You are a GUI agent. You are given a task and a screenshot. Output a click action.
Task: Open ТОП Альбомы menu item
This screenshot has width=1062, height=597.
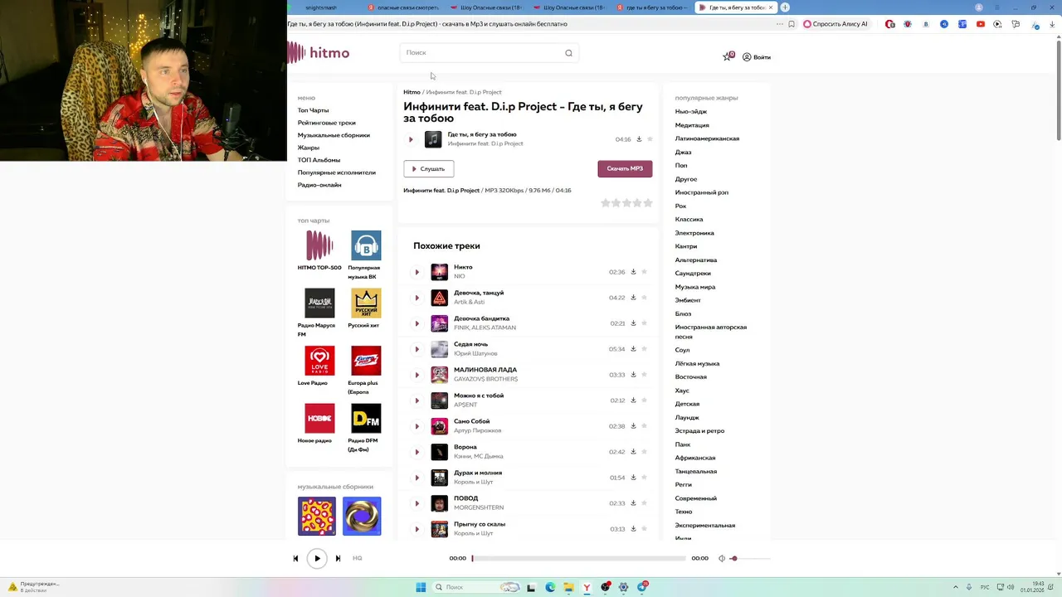(319, 160)
